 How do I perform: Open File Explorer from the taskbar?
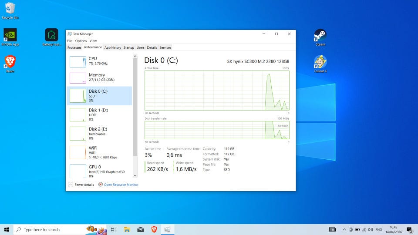tap(127, 229)
